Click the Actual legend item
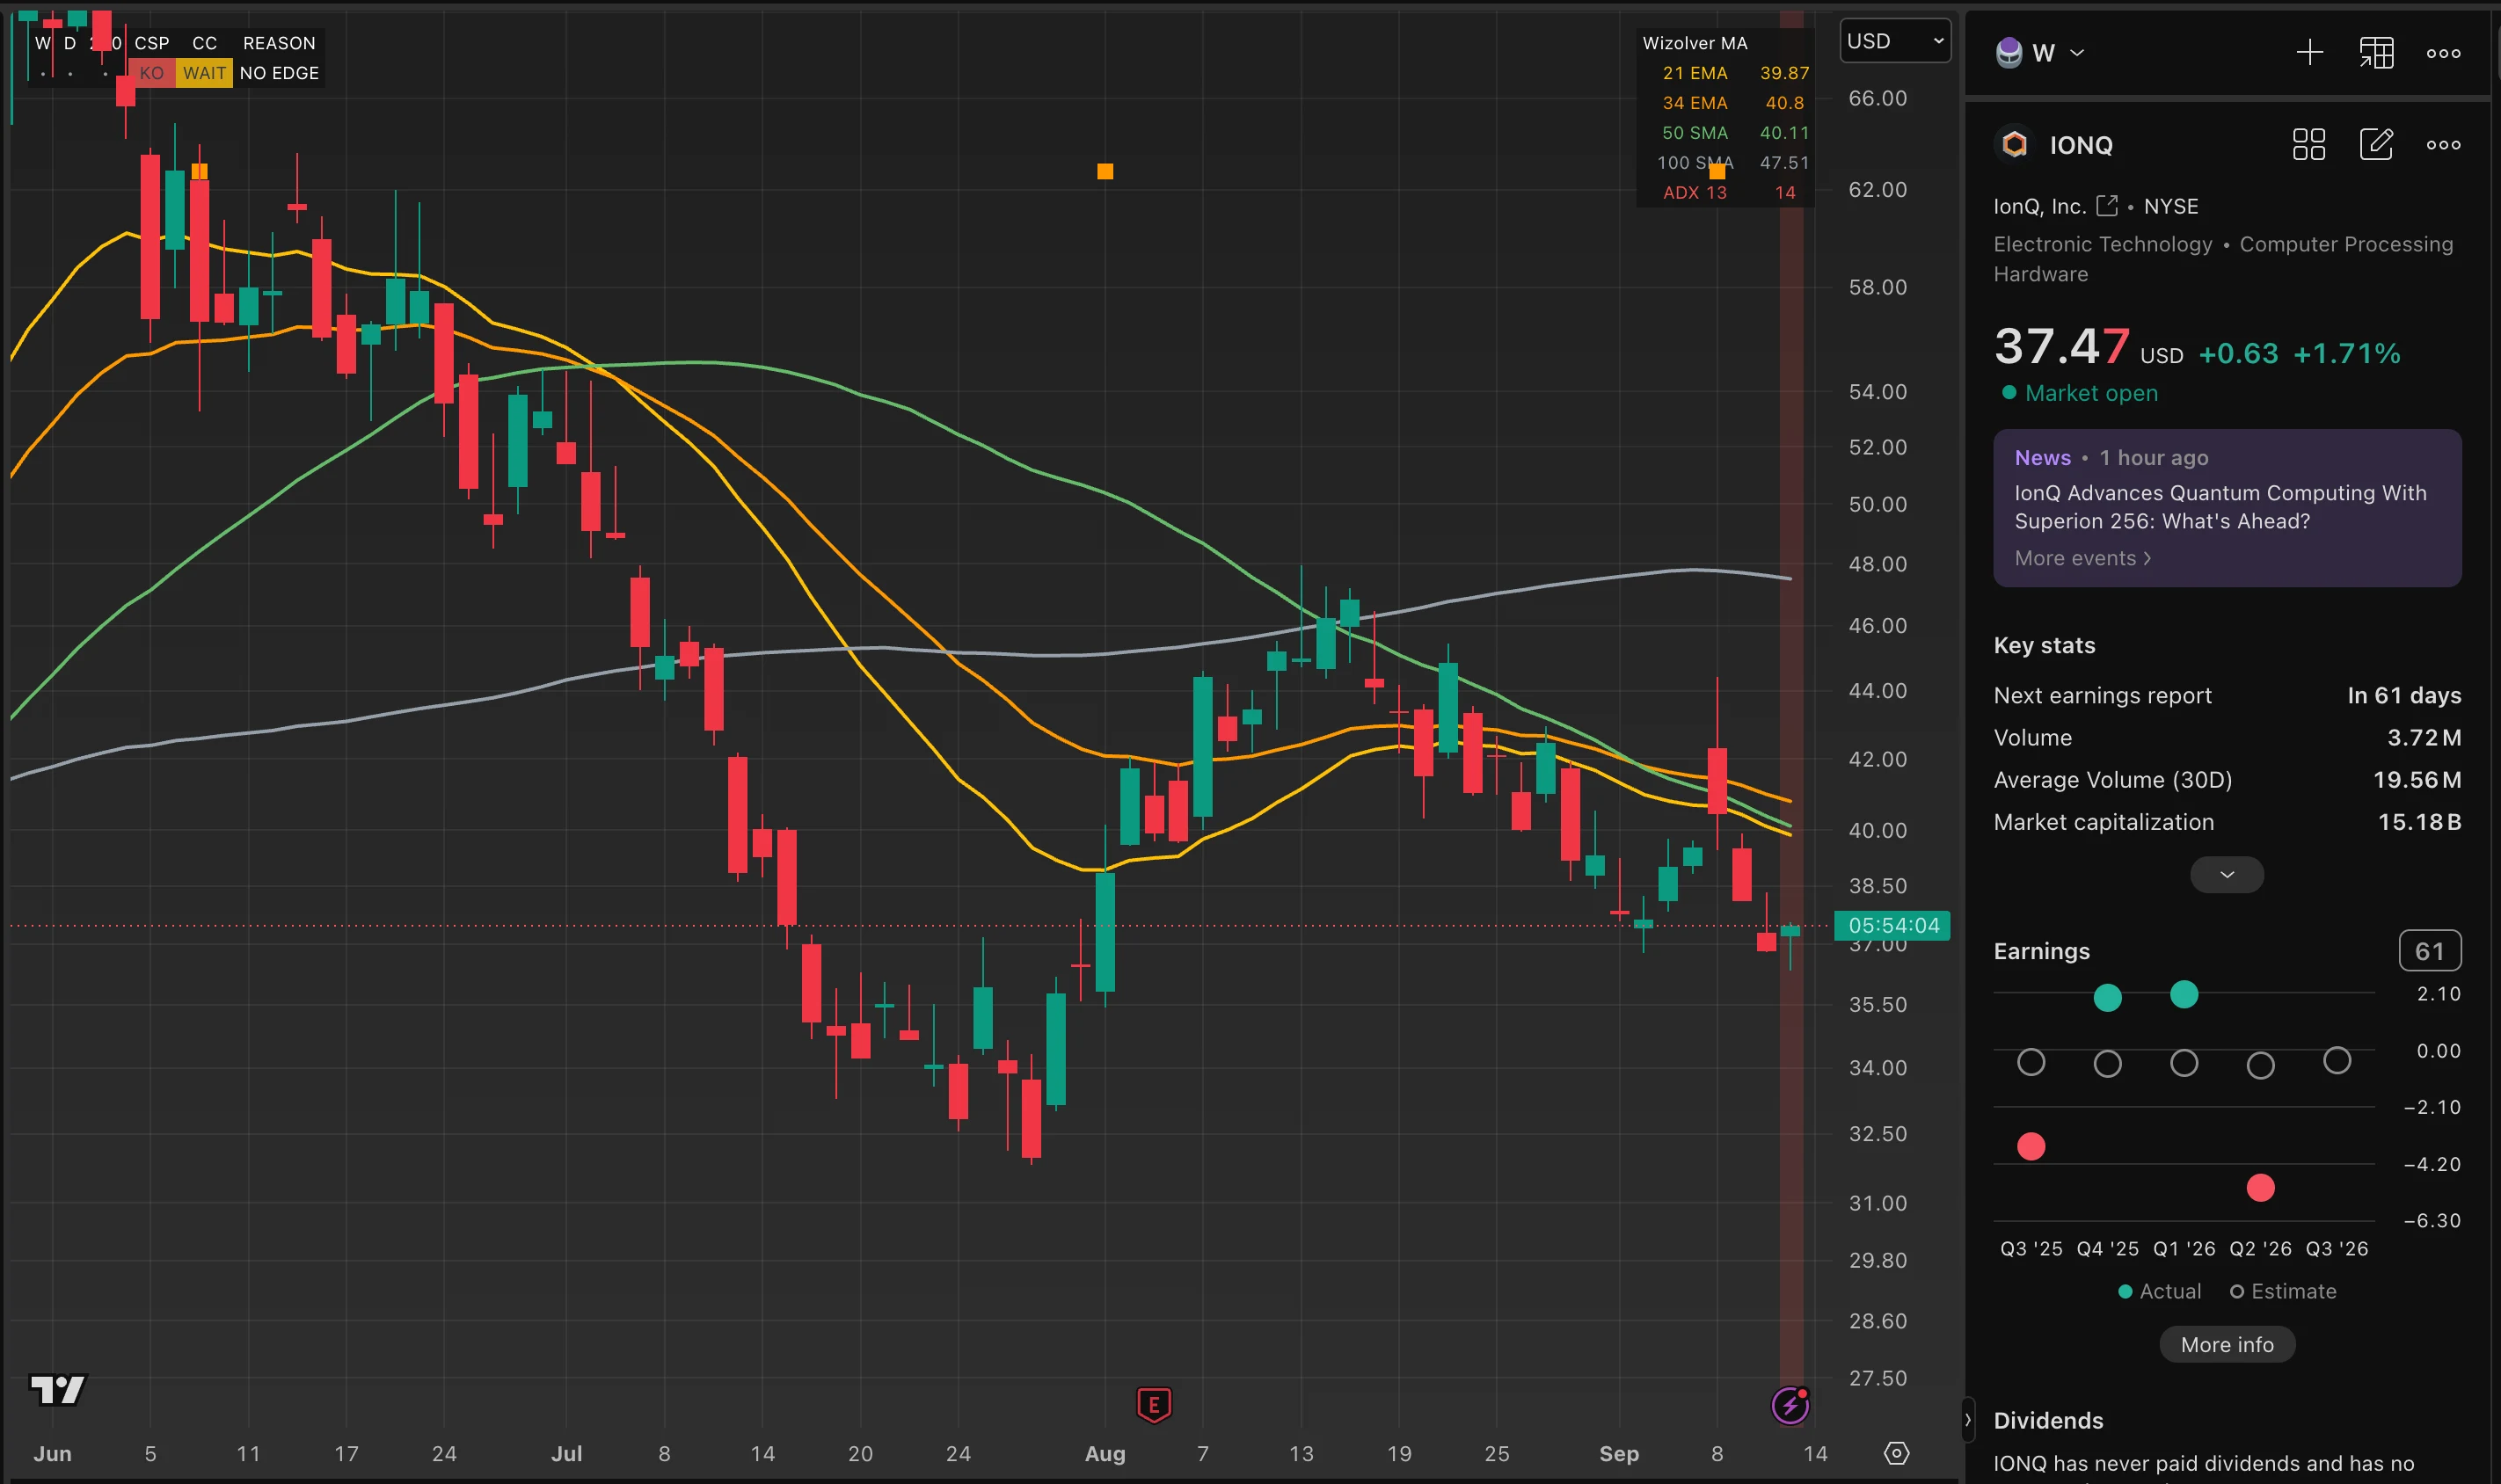 (x=2159, y=1291)
